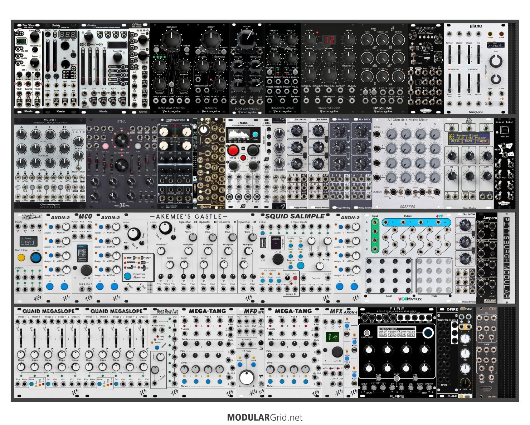This screenshot has height=425, width=530.
Task: Click the USB port on Squid Salmple
Action: tap(263, 243)
